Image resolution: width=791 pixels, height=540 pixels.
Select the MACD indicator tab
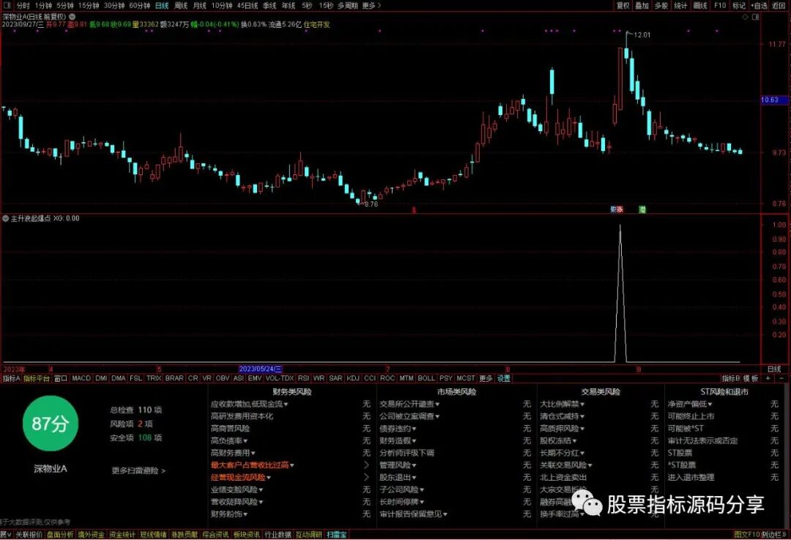tap(81, 378)
